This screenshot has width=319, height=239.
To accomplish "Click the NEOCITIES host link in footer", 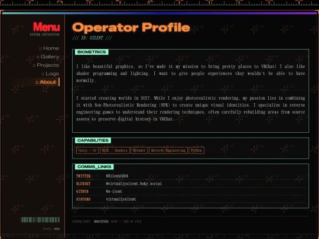I will [x=101, y=221].
